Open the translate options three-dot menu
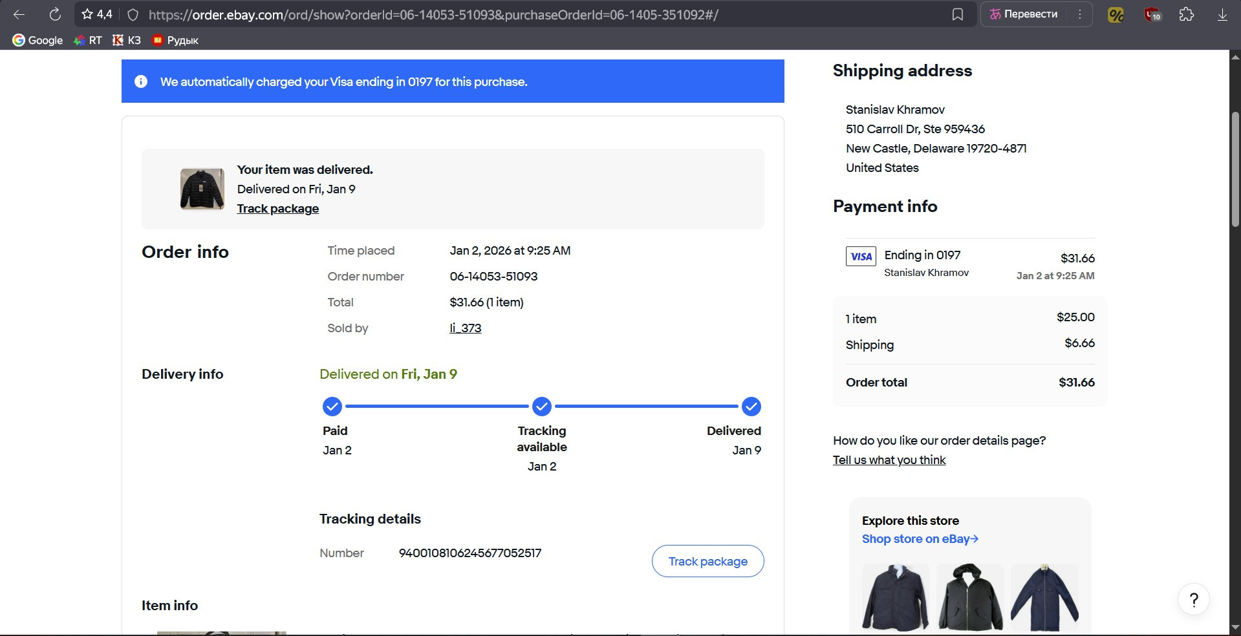This screenshot has height=636, width=1241. pos(1079,14)
